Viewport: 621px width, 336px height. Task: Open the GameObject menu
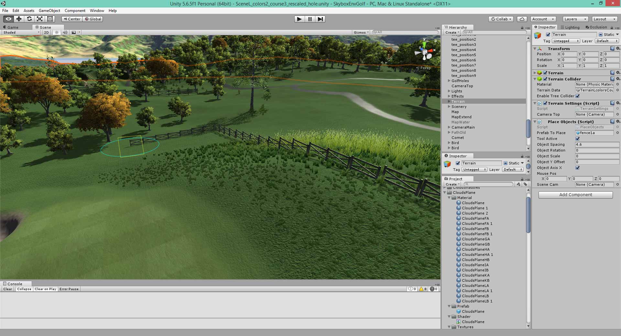(x=49, y=11)
